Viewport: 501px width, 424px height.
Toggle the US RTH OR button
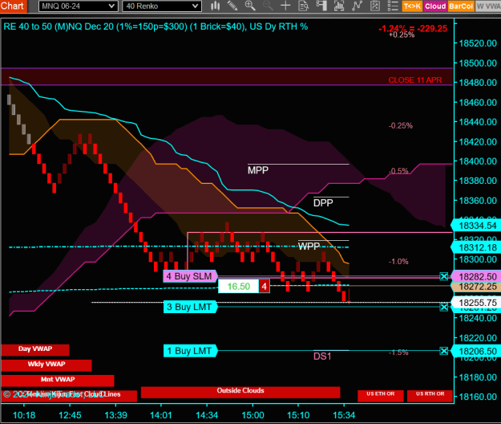(430, 396)
